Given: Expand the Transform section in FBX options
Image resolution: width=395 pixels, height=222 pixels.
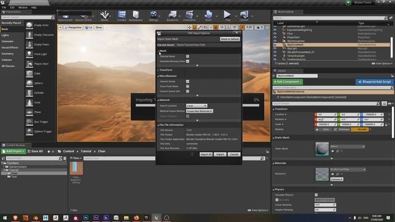Looking at the screenshot, I should click(158, 70).
